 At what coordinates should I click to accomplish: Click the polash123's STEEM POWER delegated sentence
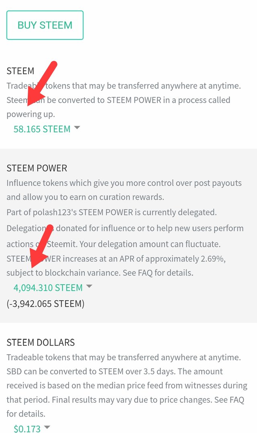tap(112, 212)
